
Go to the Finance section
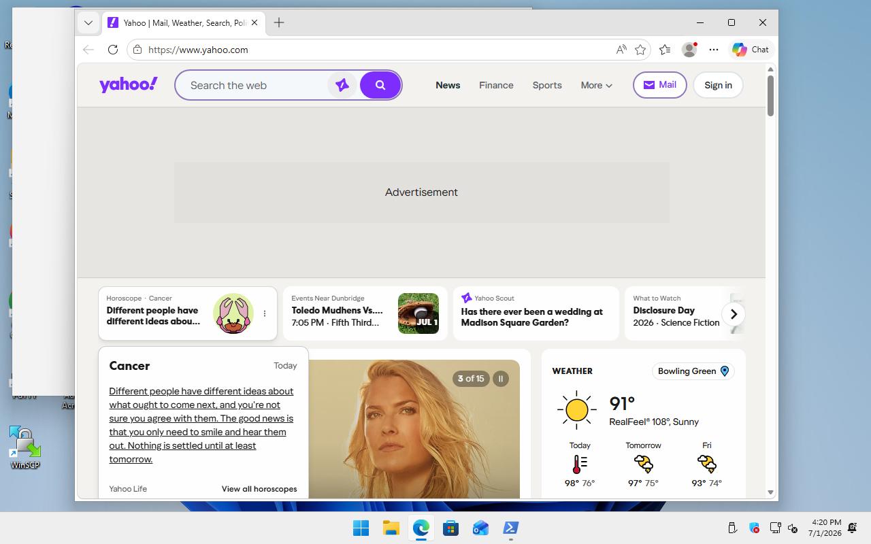point(496,85)
